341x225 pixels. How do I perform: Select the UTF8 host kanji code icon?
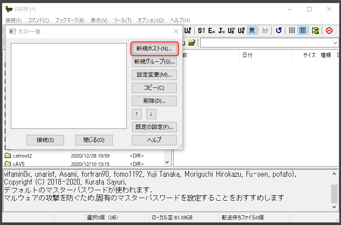tap(231, 30)
